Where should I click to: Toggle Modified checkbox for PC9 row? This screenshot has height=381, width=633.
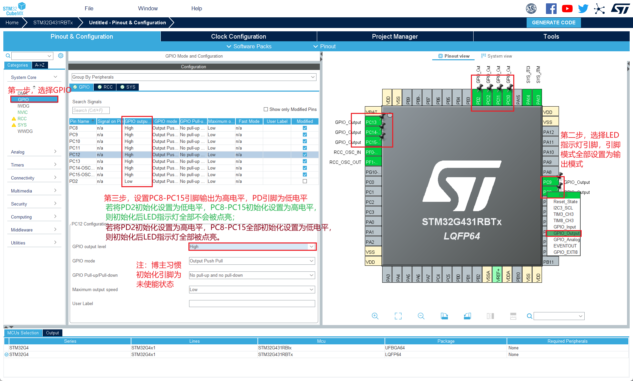point(305,135)
